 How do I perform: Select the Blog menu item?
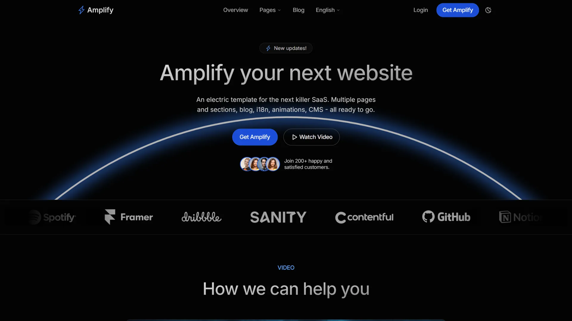[298, 10]
